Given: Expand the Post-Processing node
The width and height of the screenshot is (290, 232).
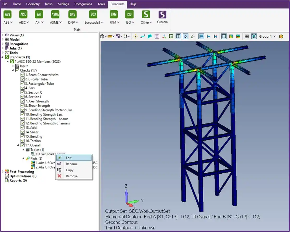Looking at the screenshot, I should pos(3,172).
